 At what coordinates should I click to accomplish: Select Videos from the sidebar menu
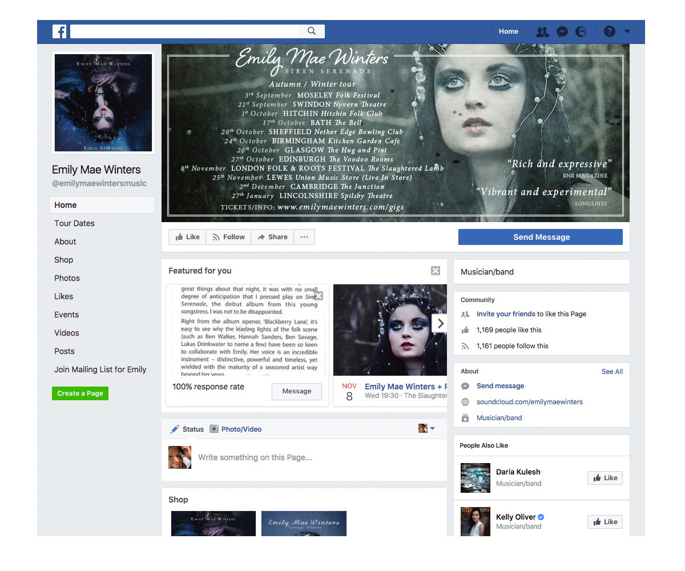[x=67, y=333]
